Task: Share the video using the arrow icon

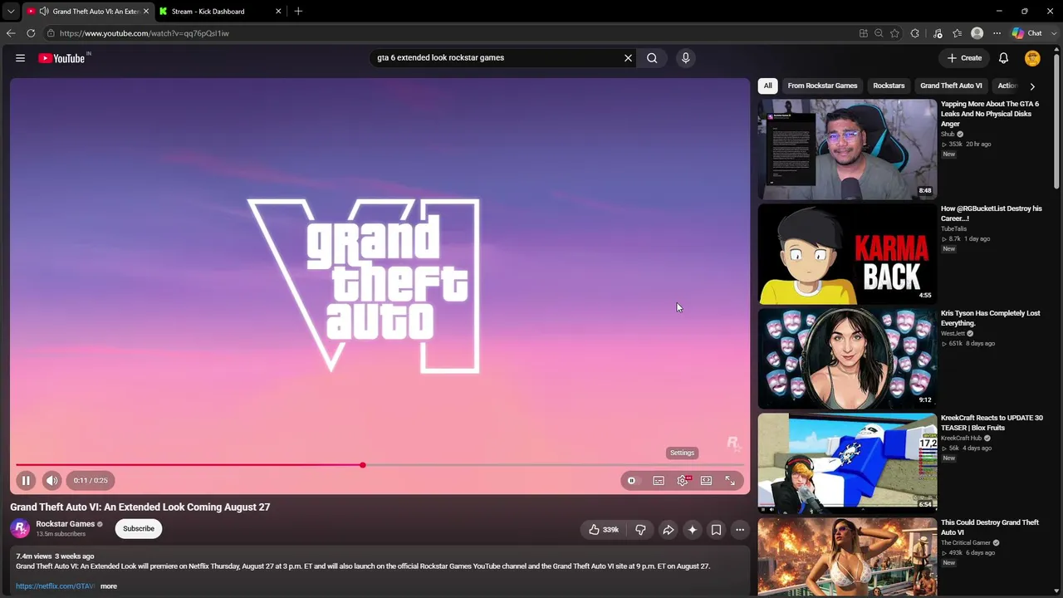Action: click(x=668, y=529)
